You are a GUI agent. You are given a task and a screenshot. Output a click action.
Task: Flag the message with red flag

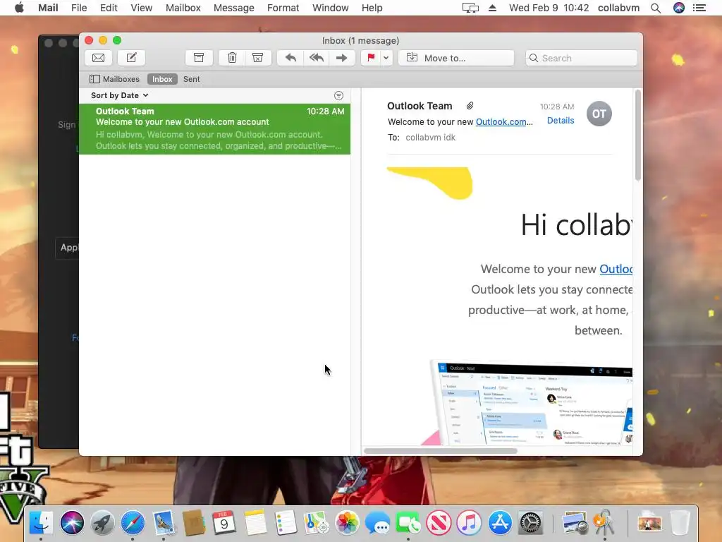[x=371, y=58]
